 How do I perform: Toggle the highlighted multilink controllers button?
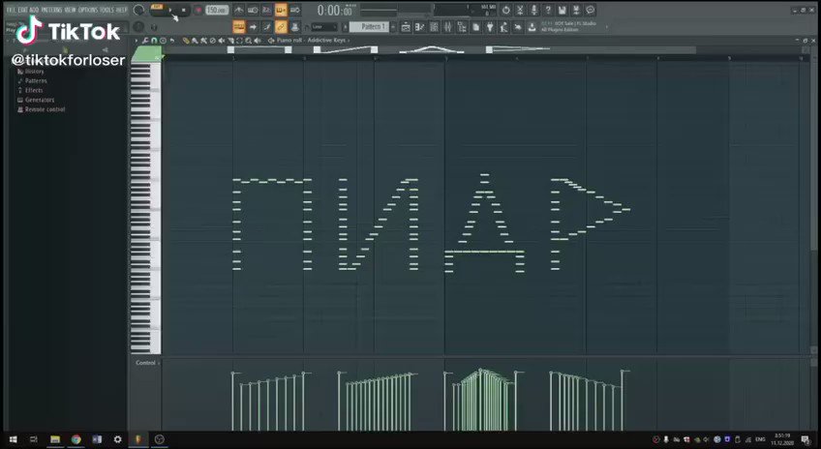(x=281, y=27)
